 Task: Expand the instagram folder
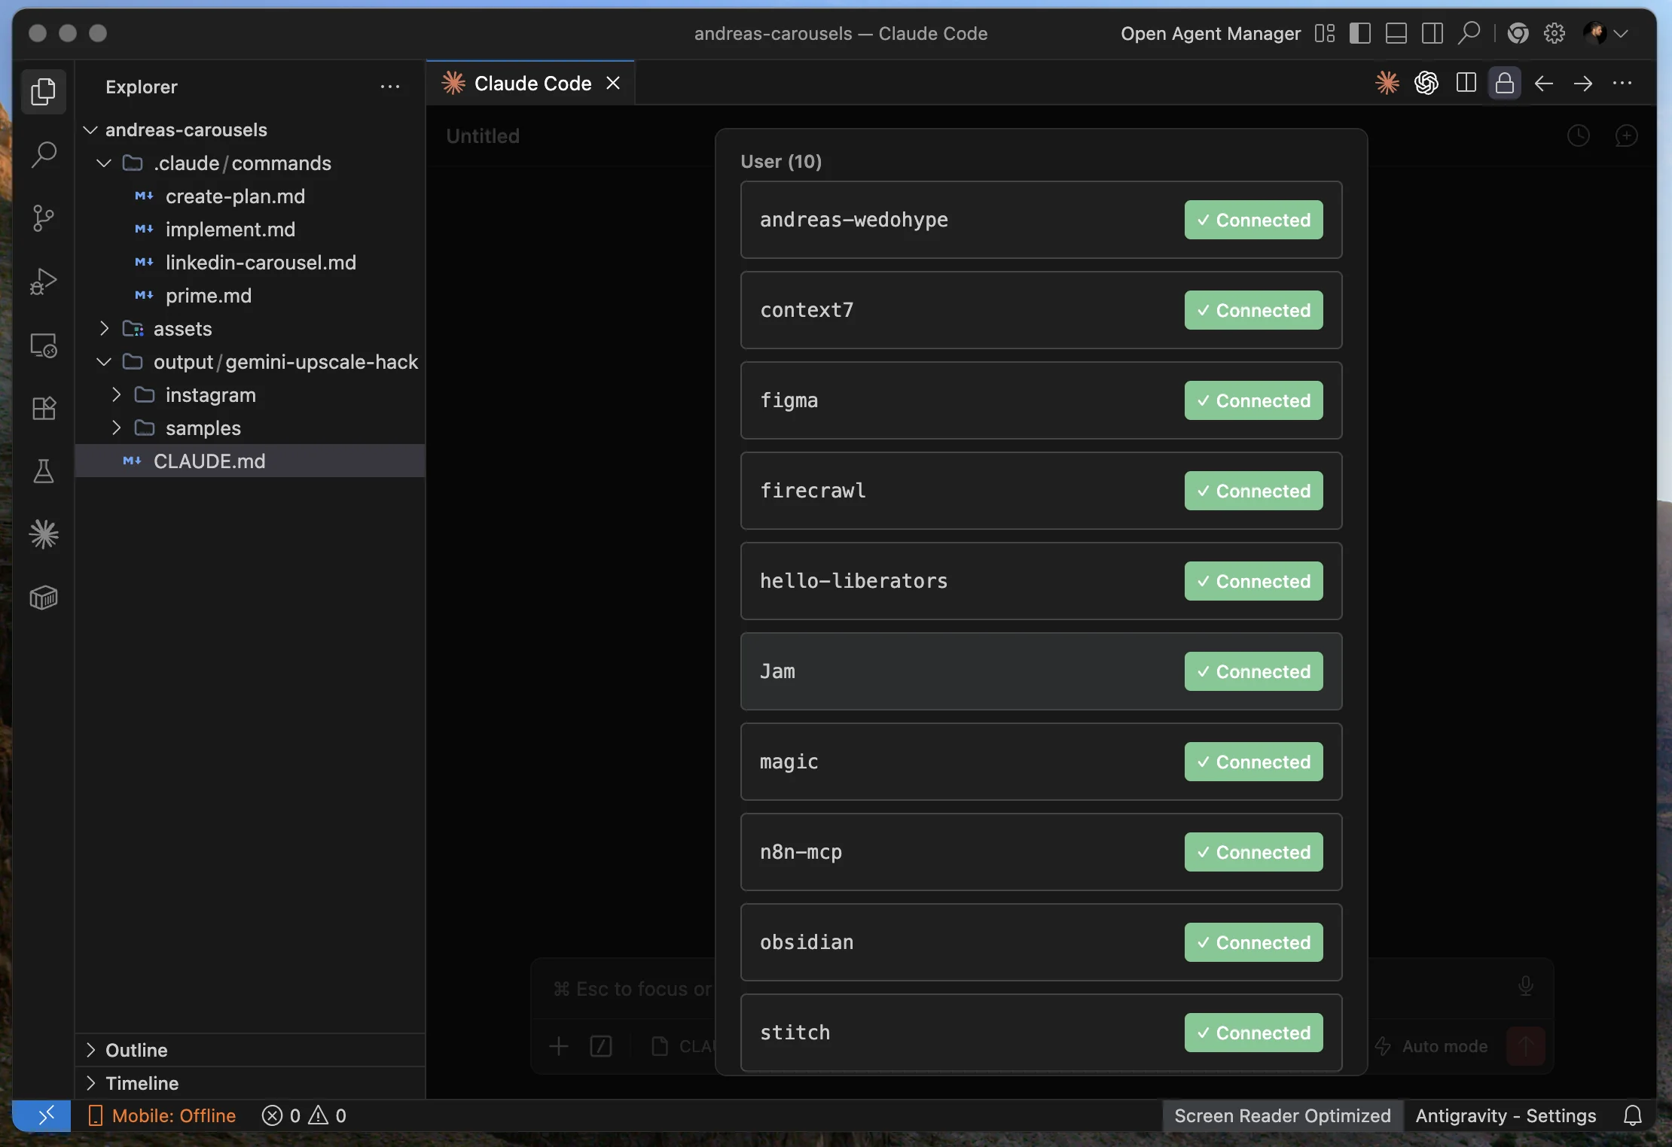(116, 395)
